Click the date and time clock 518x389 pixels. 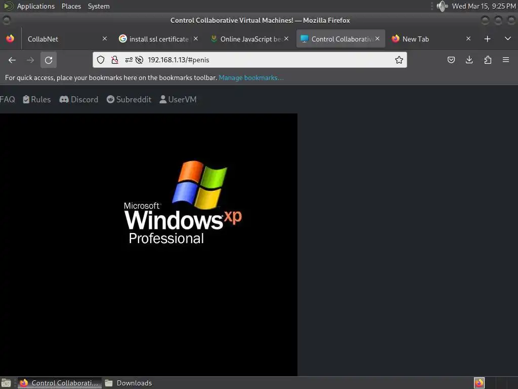pyautogui.click(x=484, y=6)
